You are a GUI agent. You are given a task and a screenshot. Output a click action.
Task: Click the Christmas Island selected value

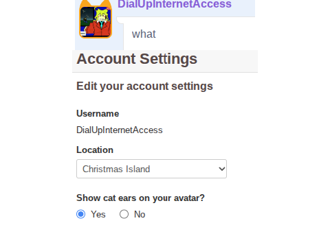click(116, 169)
